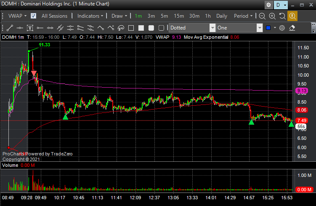This screenshot has width=316, height=206.
Task: Select the text annotation tool
Action: pyautogui.click(x=30, y=28)
